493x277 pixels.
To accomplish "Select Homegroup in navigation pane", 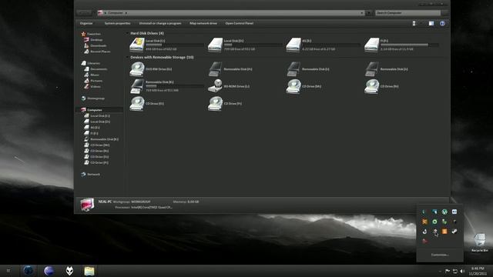I will [x=96, y=98].
